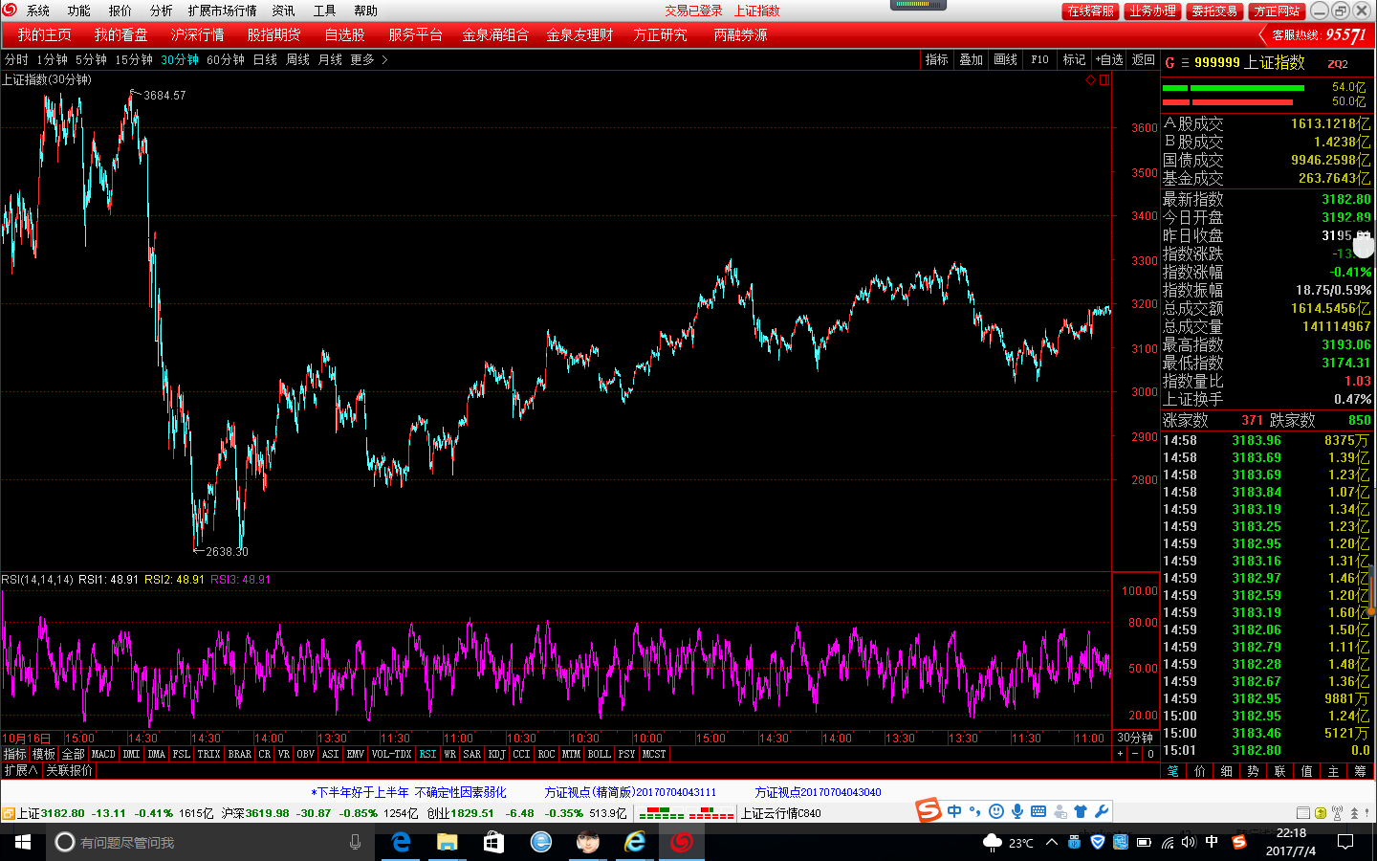1377x861 pixels.
Task: Open the 画线 drawing tools
Action: tap(1005, 59)
